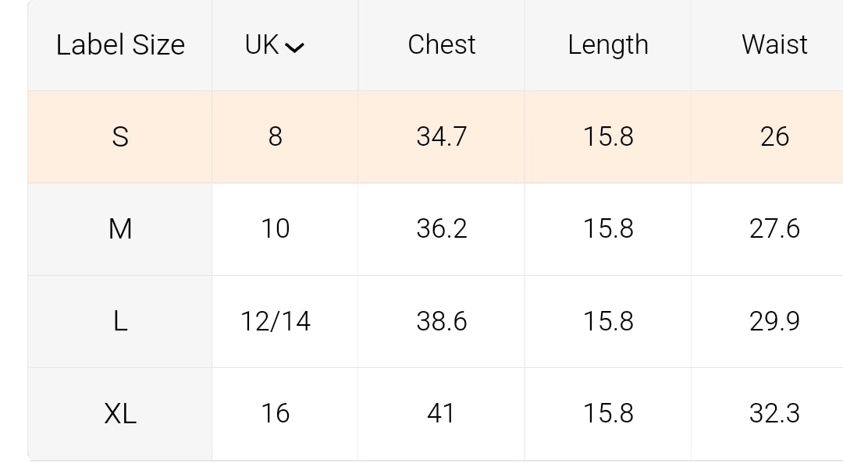Screen dimensions: 843x463
Task: Click the Label Size column header
Action: [120, 45]
